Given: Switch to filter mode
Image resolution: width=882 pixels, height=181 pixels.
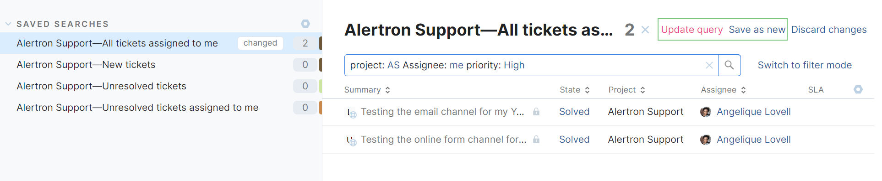Looking at the screenshot, I should tap(805, 65).
